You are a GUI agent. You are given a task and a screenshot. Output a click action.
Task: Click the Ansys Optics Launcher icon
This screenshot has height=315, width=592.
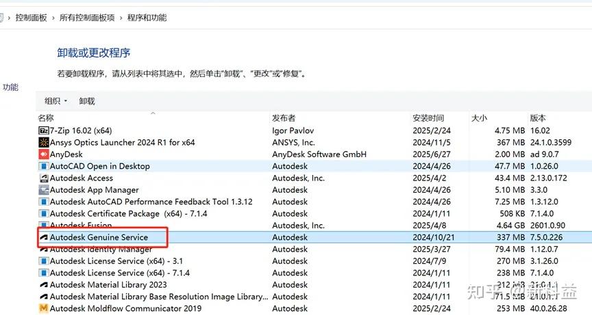tap(44, 143)
